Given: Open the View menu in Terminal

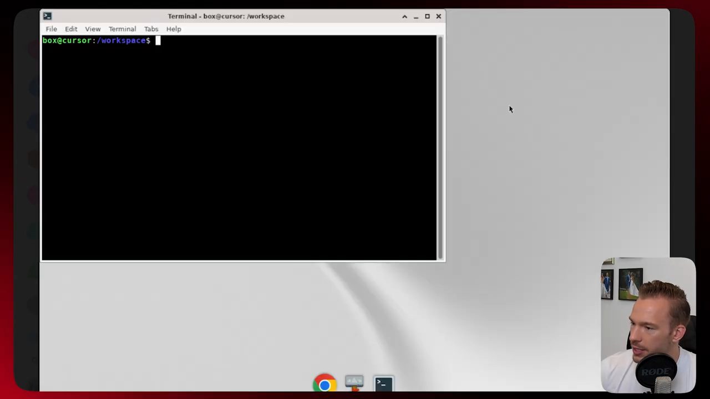Looking at the screenshot, I should [x=93, y=29].
